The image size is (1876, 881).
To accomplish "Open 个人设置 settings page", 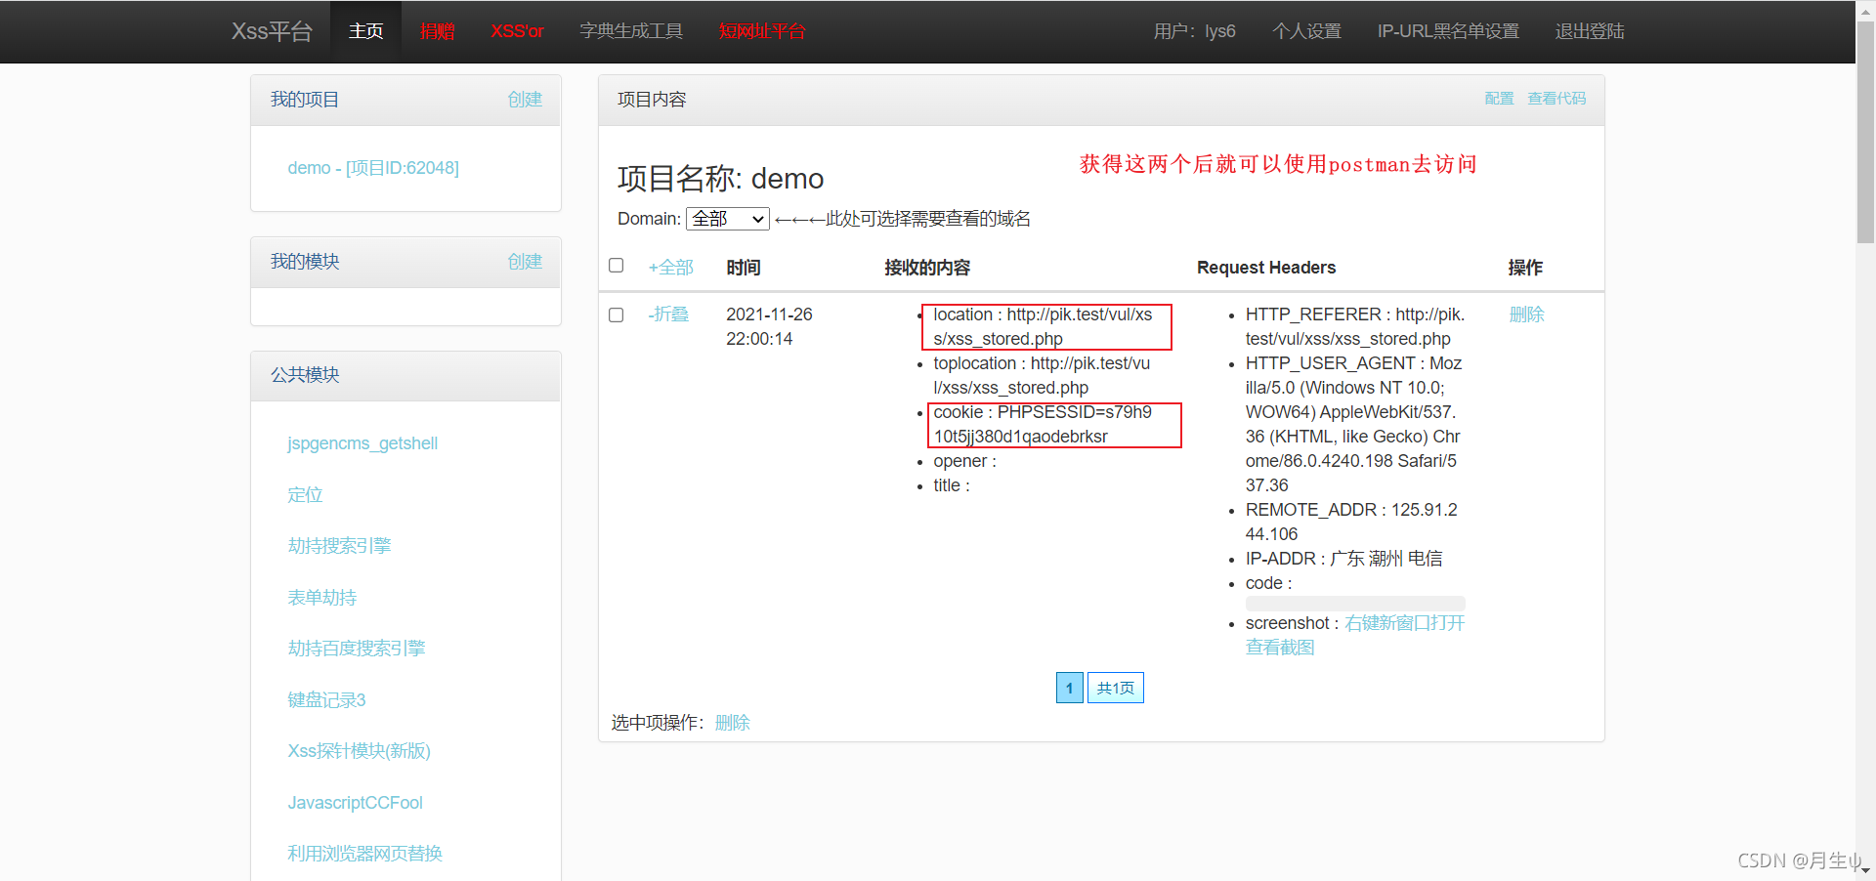I will coord(1306,31).
